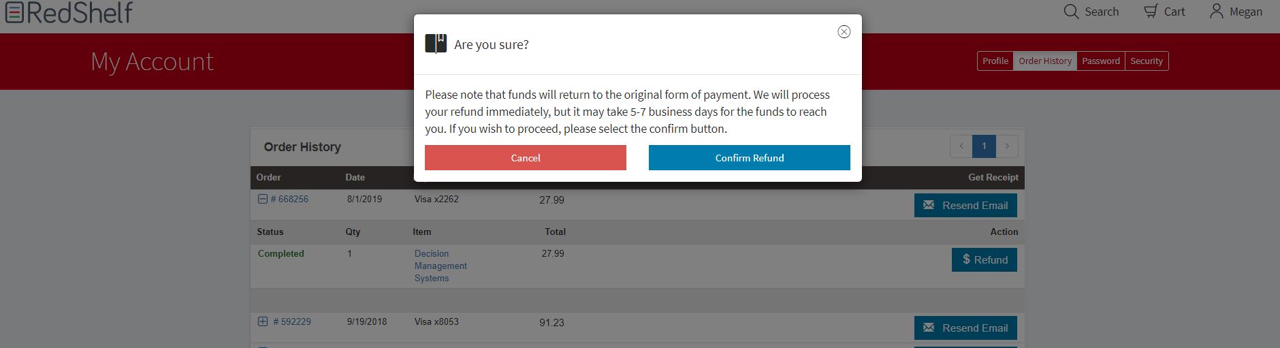Screen dimensions: 1280x348
Task: Cancel the refund request
Action: 525,157
